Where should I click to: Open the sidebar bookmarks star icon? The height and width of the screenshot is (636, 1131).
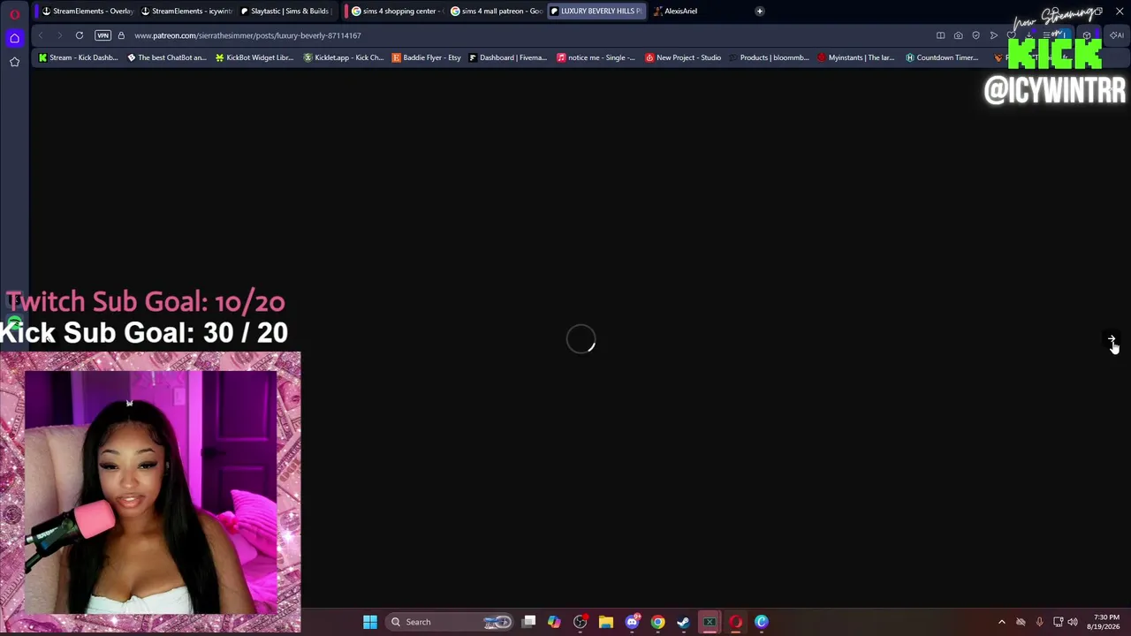pyautogui.click(x=14, y=62)
